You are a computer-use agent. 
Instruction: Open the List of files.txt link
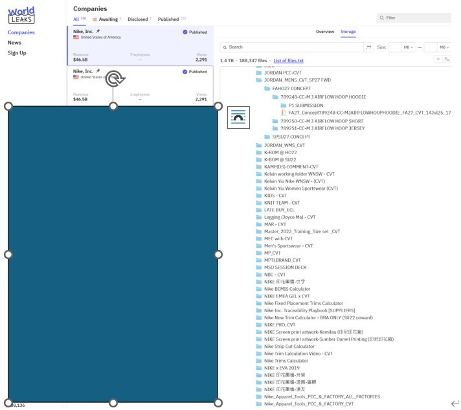coord(288,60)
